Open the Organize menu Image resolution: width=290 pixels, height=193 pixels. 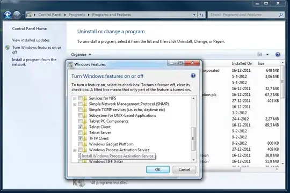tap(81, 55)
